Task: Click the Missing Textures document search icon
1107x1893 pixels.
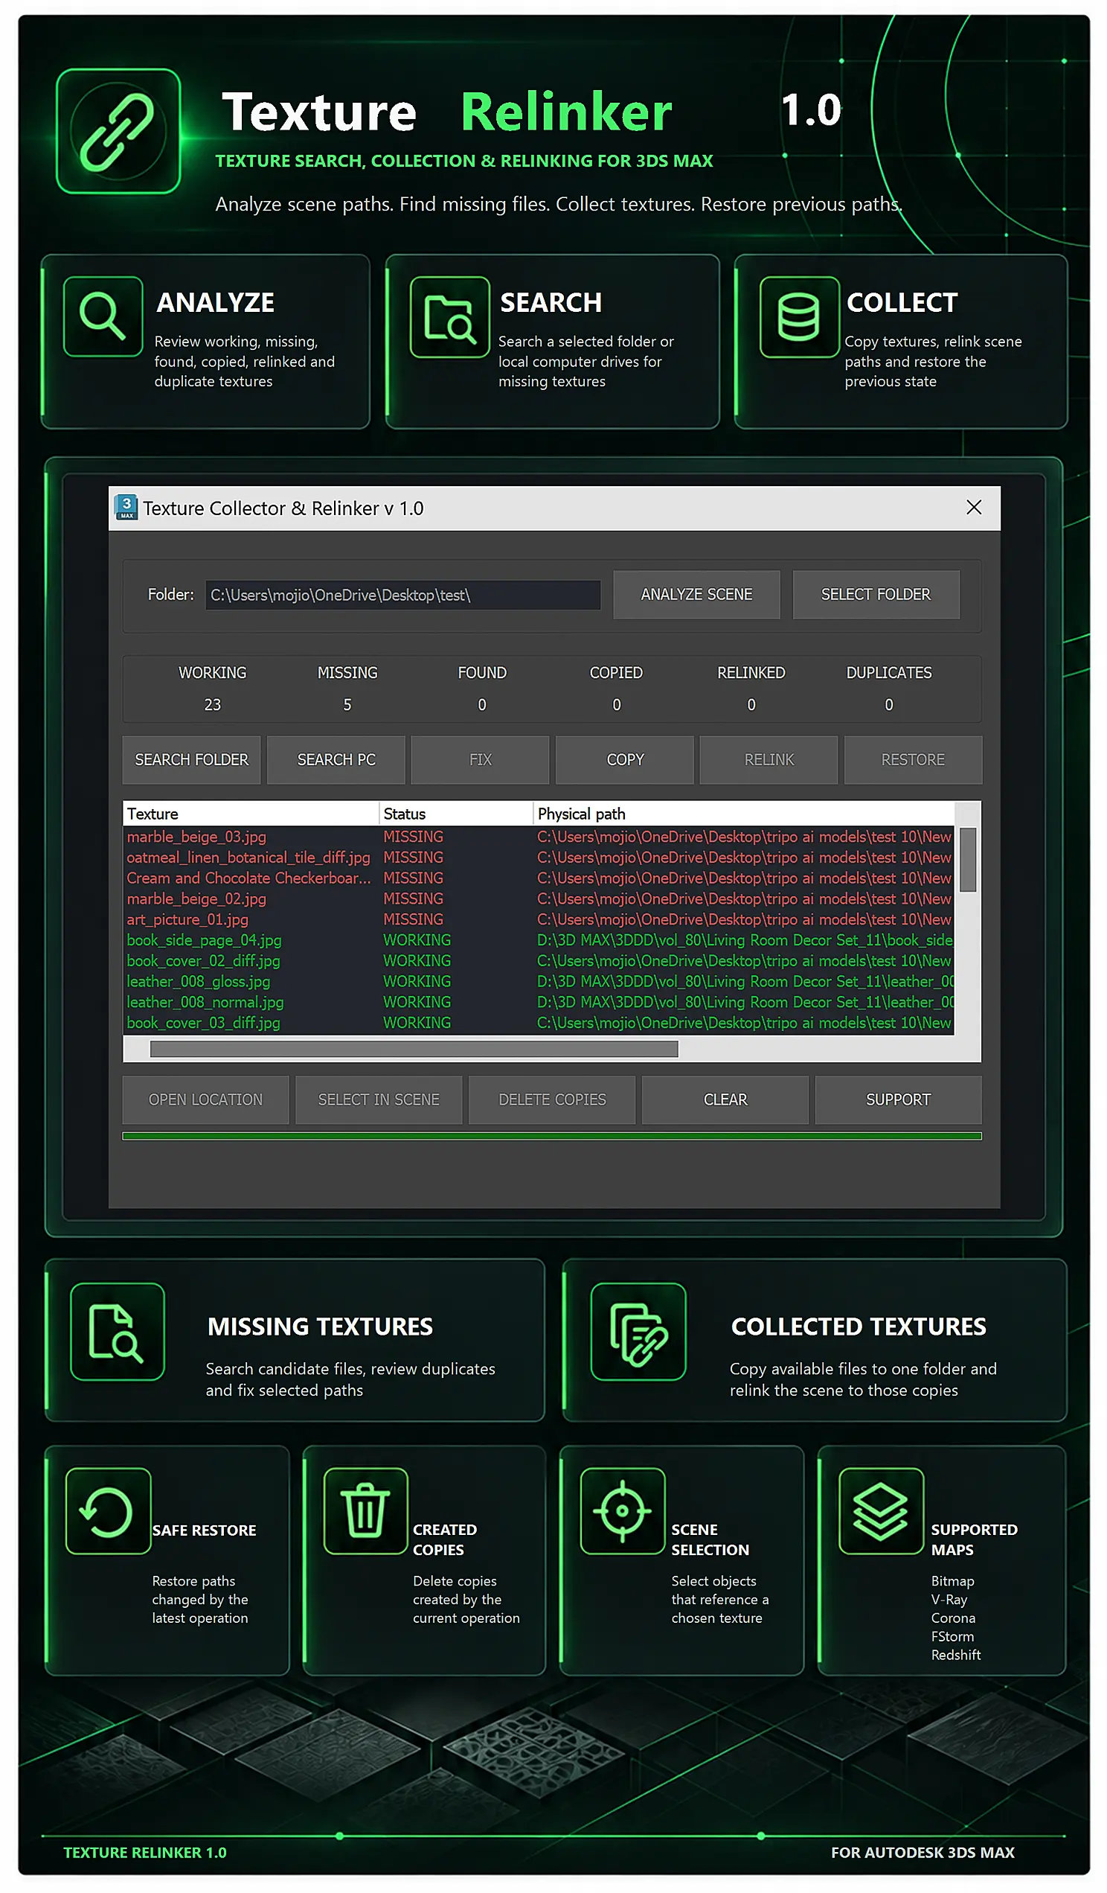Action: pyautogui.click(x=117, y=1332)
